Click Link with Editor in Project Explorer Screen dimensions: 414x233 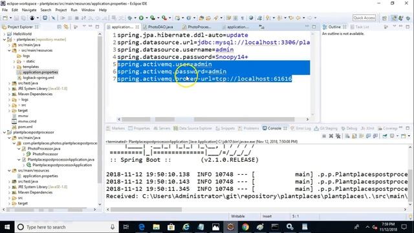pos(66,27)
